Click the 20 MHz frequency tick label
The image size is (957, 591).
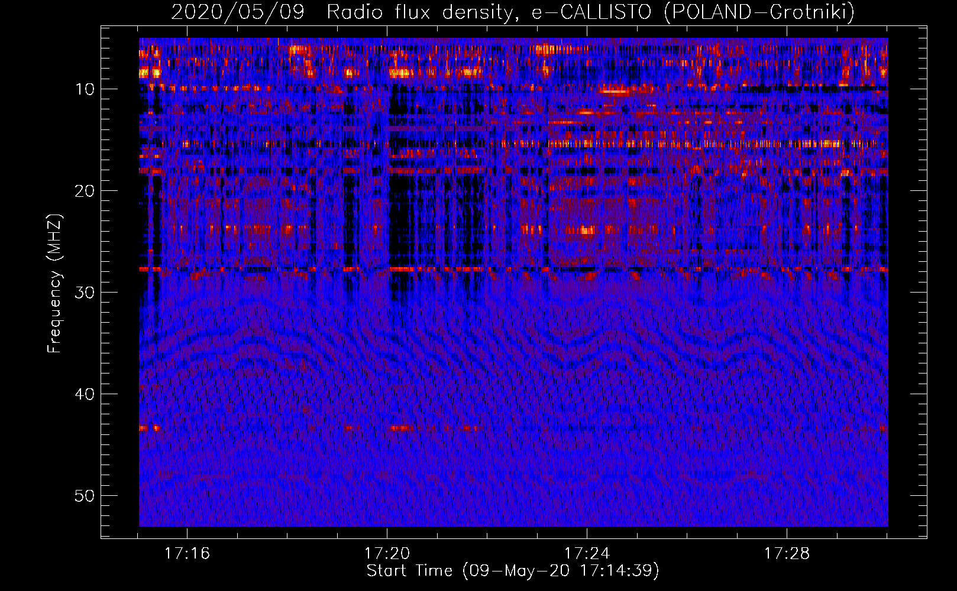(x=85, y=191)
